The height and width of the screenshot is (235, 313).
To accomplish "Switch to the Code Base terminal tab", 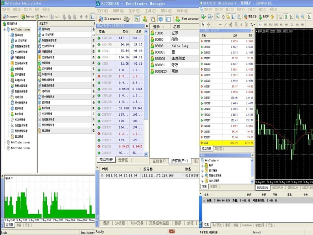I will [x=247, y=225].
